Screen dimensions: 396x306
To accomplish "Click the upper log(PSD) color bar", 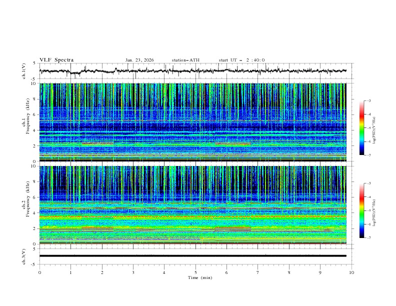I will click(x=362, y=128).
